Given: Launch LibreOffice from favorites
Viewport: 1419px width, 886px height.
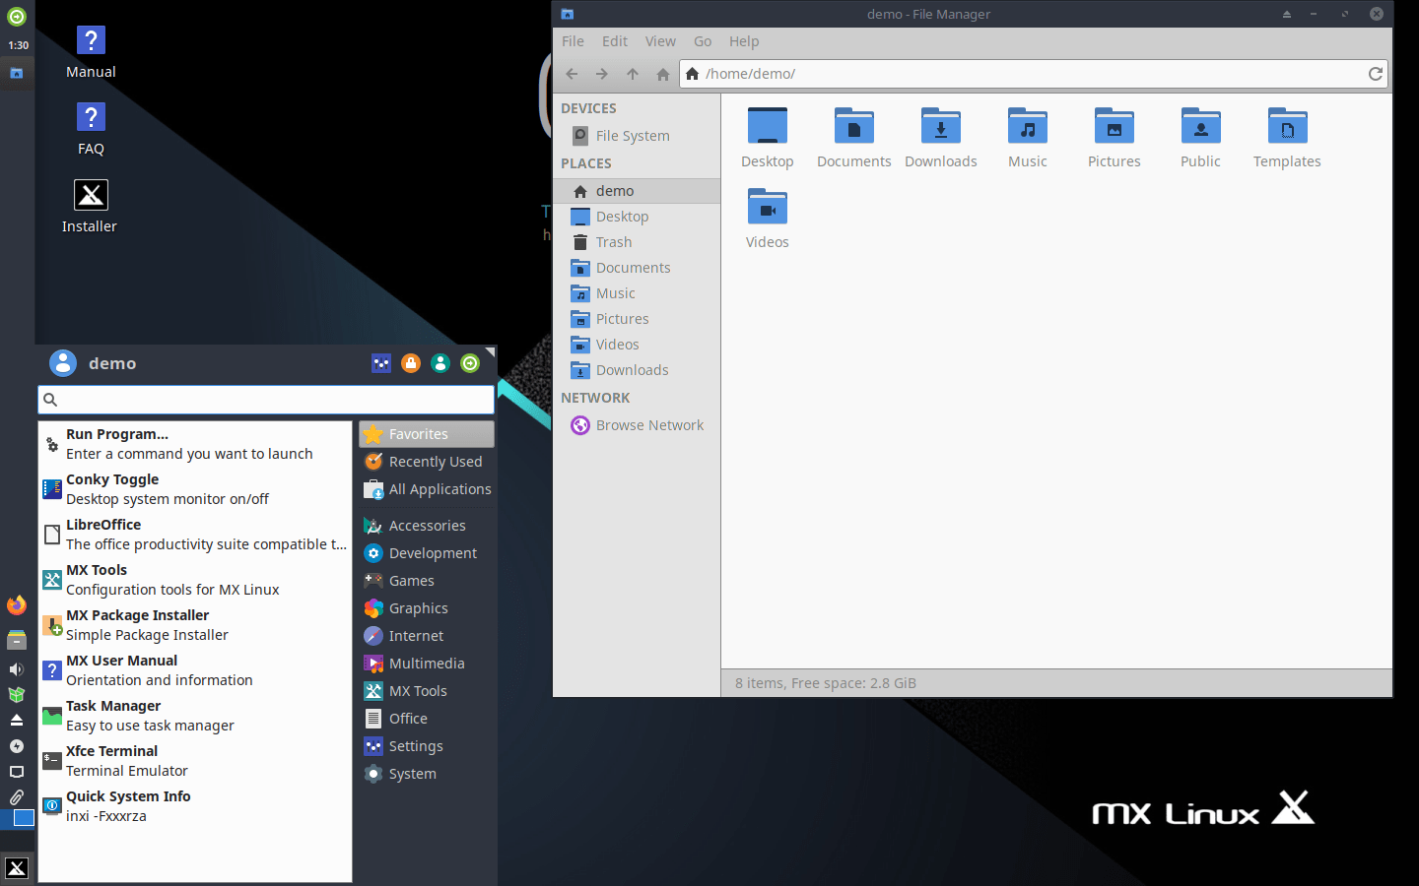Looking at the screenshot, I should (x=195, y=535).
